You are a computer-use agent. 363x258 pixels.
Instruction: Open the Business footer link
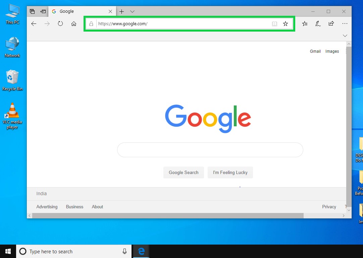(74, 207)
